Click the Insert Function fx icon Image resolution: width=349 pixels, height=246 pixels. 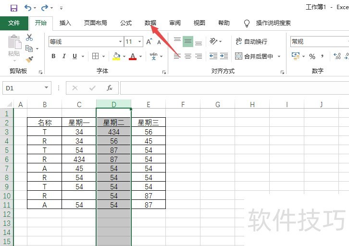110,88
